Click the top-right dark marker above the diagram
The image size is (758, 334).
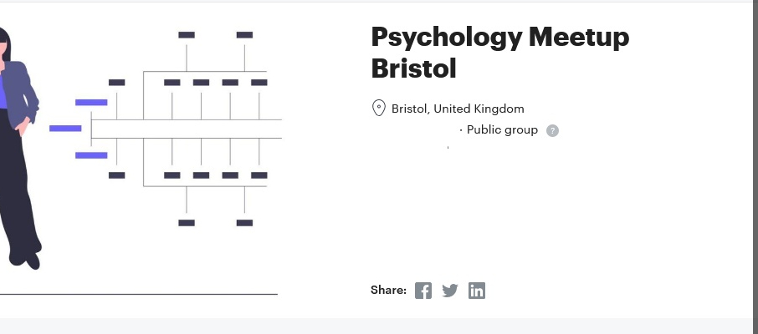[244, 35]
